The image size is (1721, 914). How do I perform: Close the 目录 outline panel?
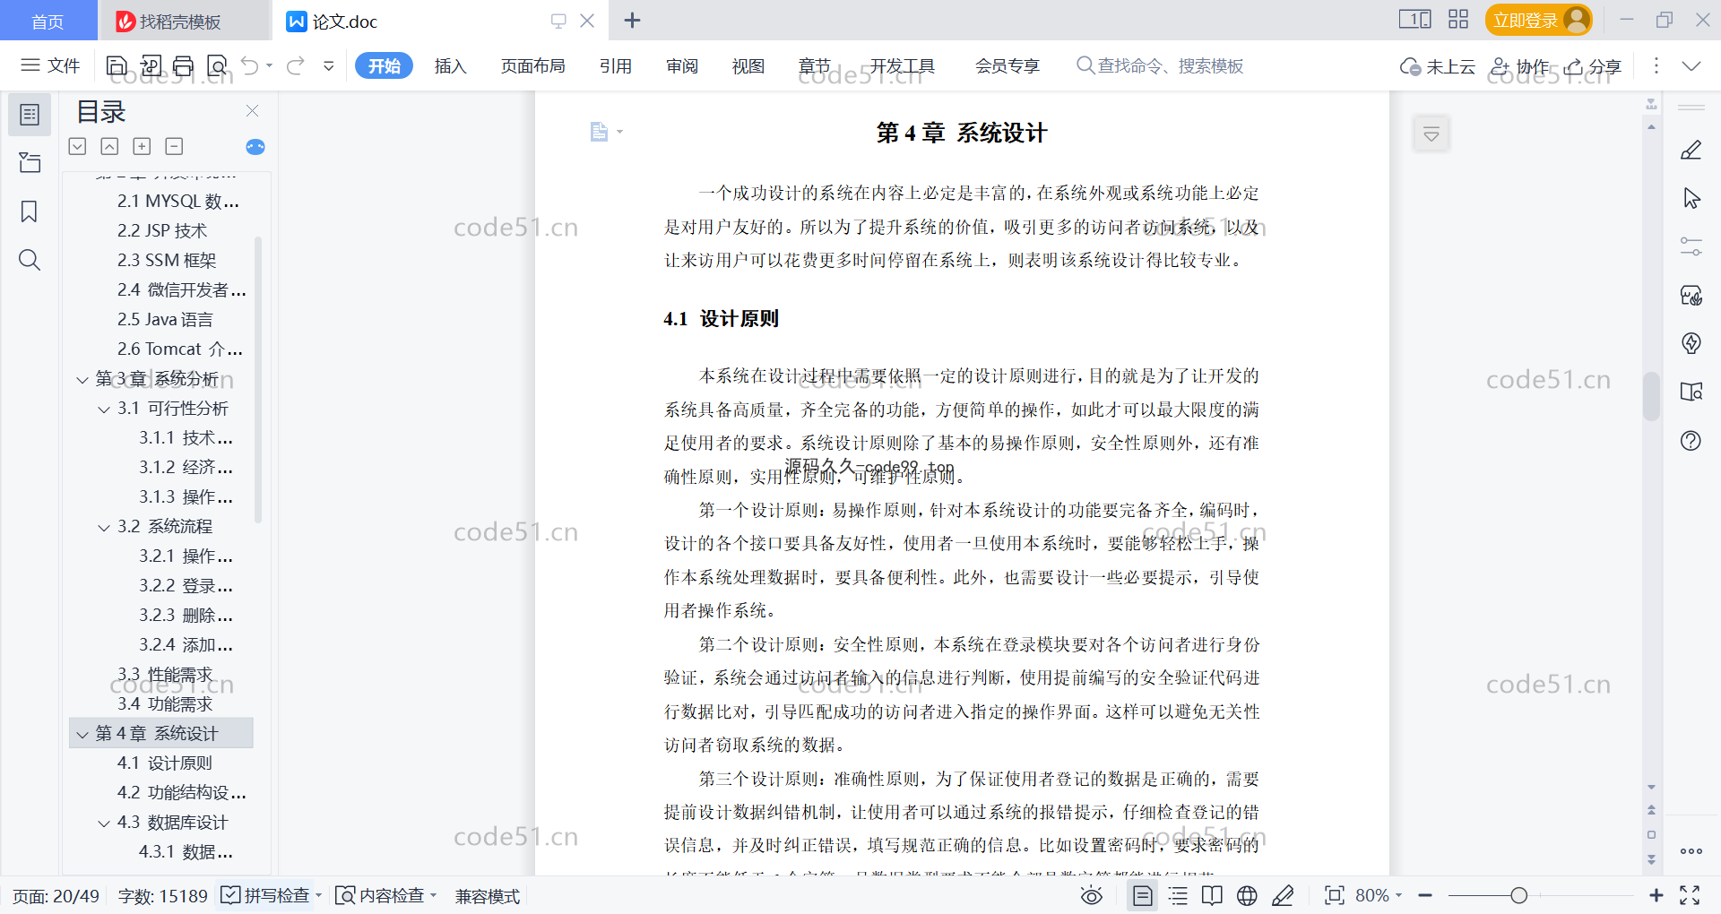tap(253, 111)
